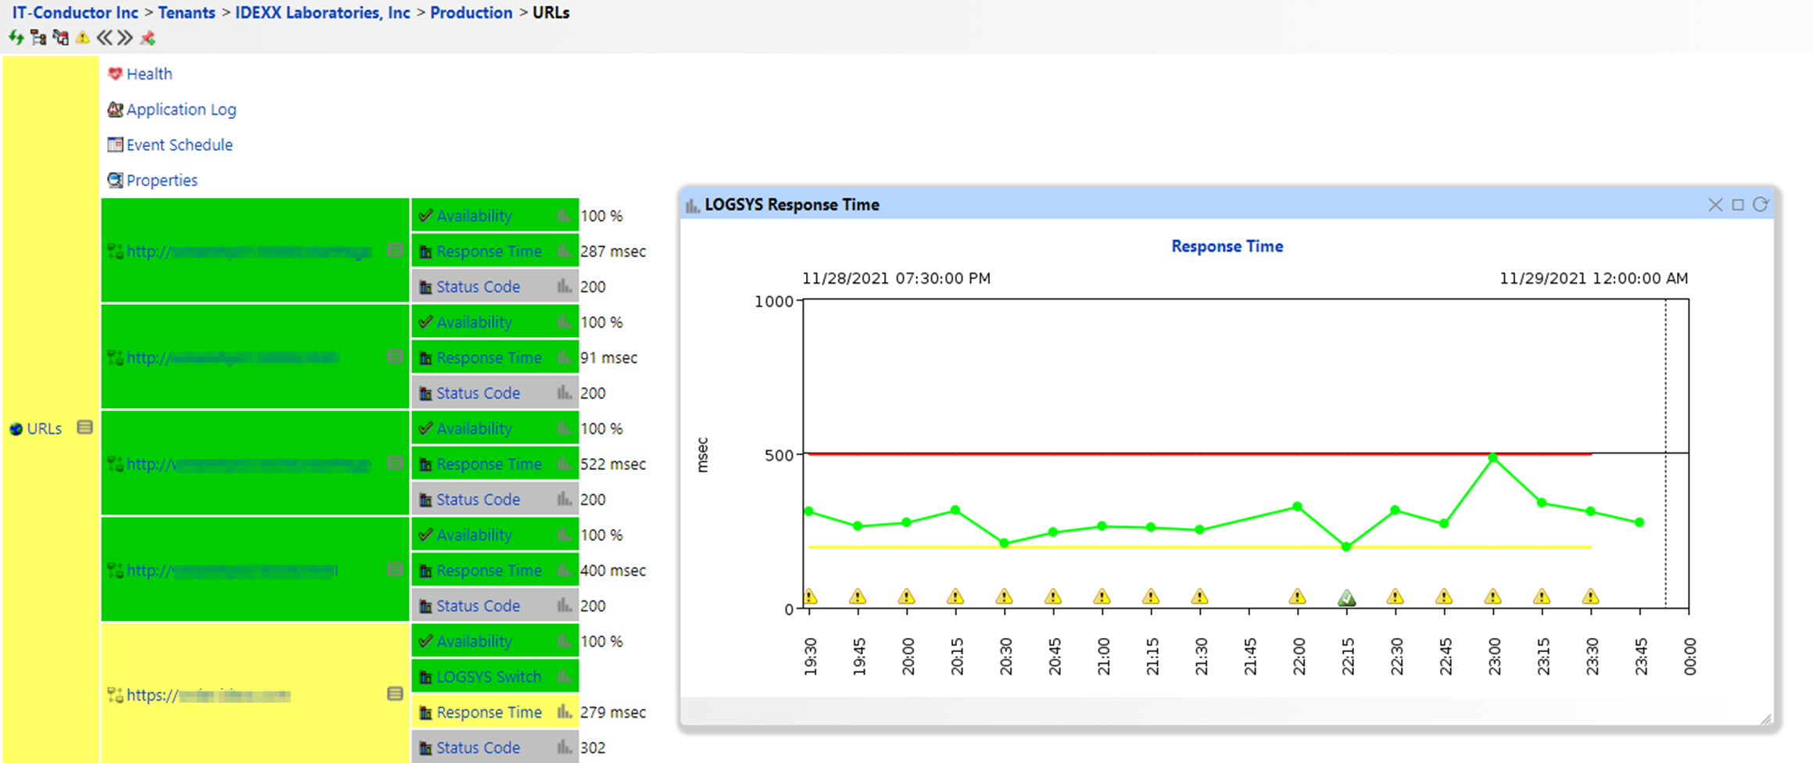Image resolution: width=1813 pixels, height=763 pixels.
Task: Click the warning marker at 20:00
Action: (x=906, y=596)
